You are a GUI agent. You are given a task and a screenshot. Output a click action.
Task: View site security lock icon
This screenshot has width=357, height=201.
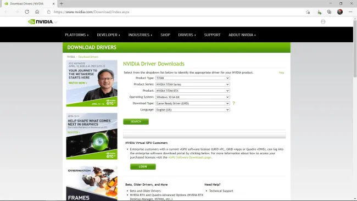tap(49, 12)
